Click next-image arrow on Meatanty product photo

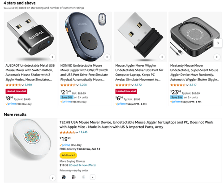(217, 57)
